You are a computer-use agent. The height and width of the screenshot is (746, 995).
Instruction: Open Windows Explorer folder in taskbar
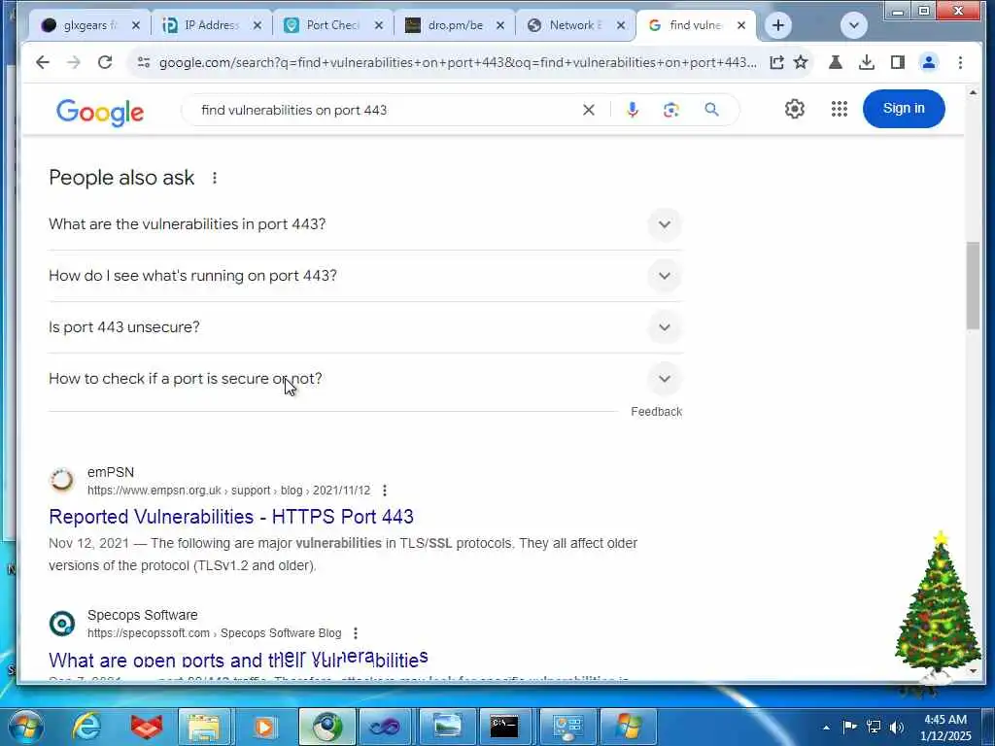[203, 727]
